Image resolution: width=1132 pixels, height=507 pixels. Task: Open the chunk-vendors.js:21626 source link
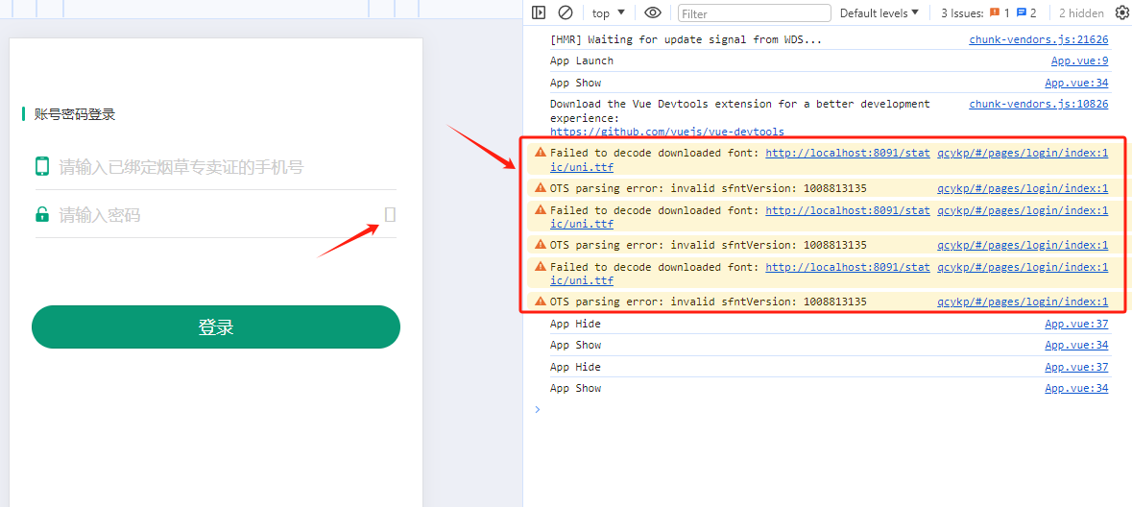pyautogui.click(x=1038, y=39)
